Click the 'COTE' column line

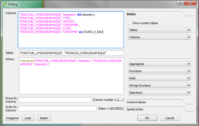pyautogui.click(x=46, y=28)
